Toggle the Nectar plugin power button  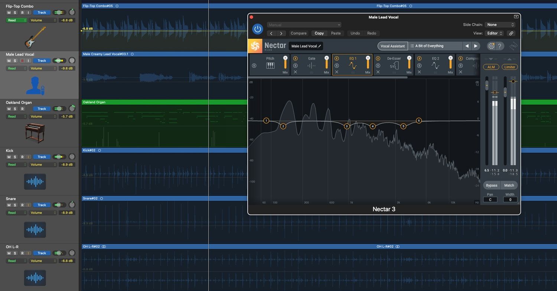[x=257, y=29]
